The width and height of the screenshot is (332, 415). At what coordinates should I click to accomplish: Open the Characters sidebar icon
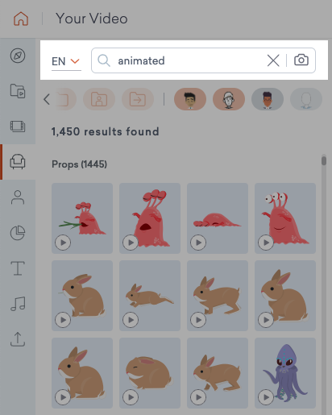(18, 197)
